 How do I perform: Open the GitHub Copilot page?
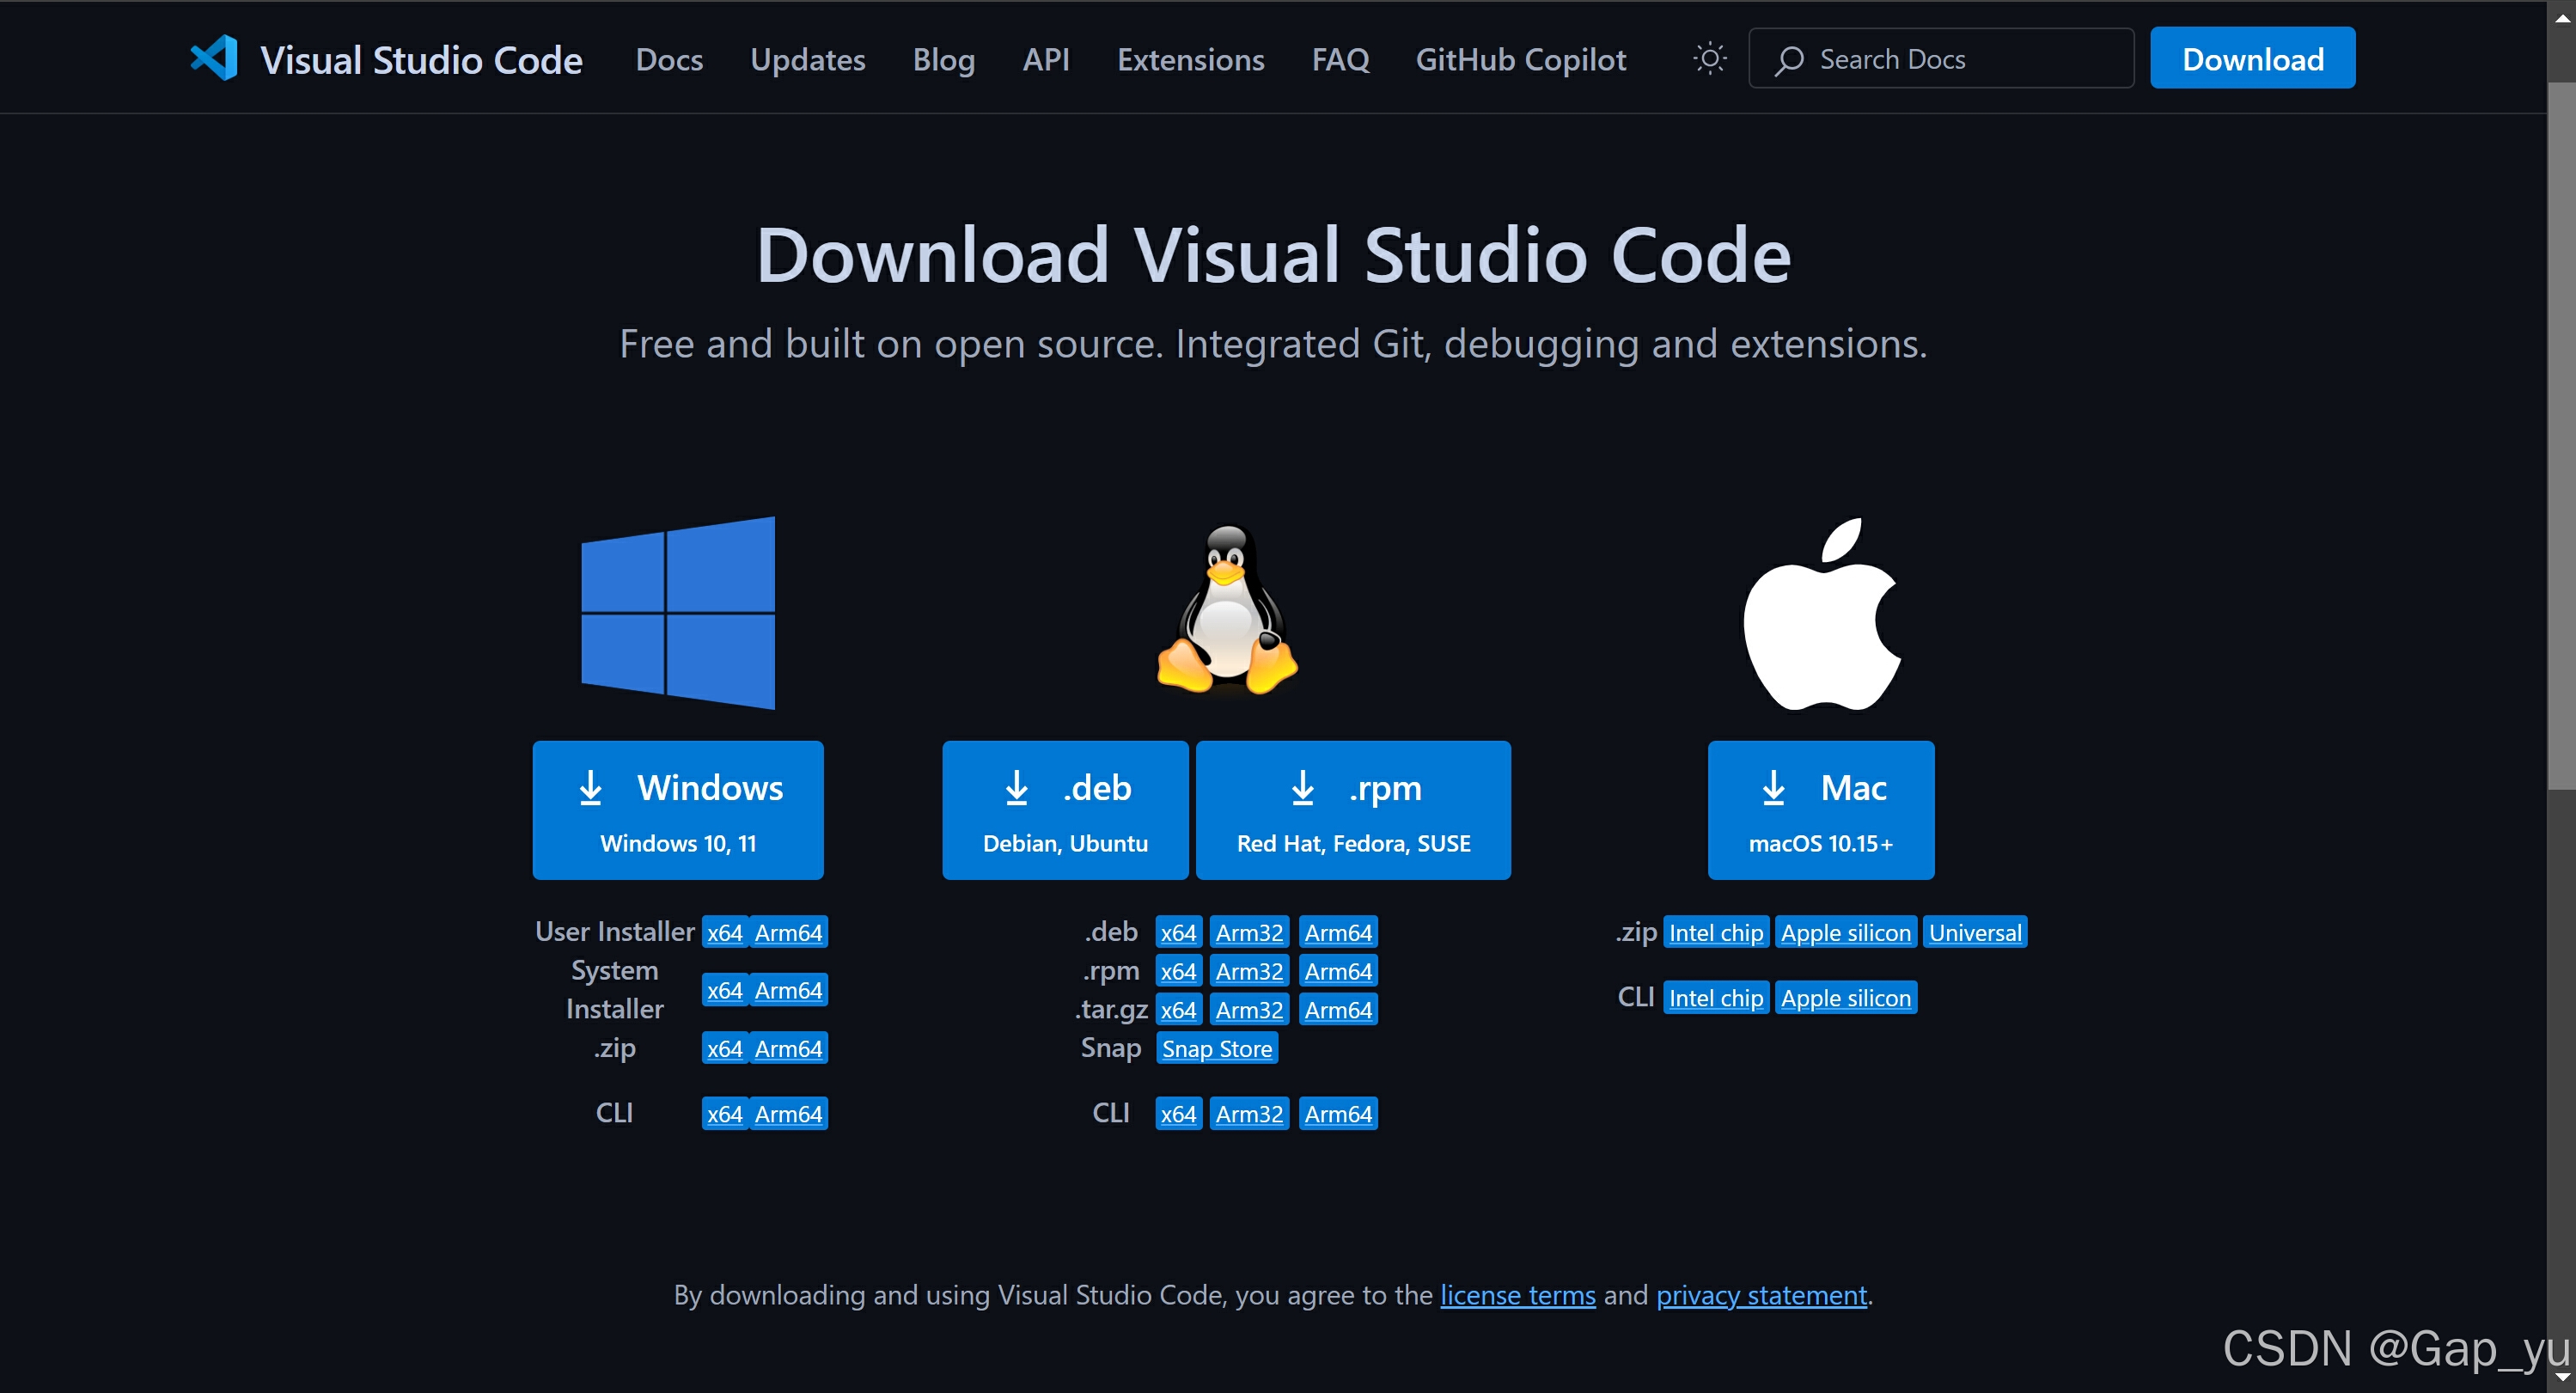(x=1520, y=59)
